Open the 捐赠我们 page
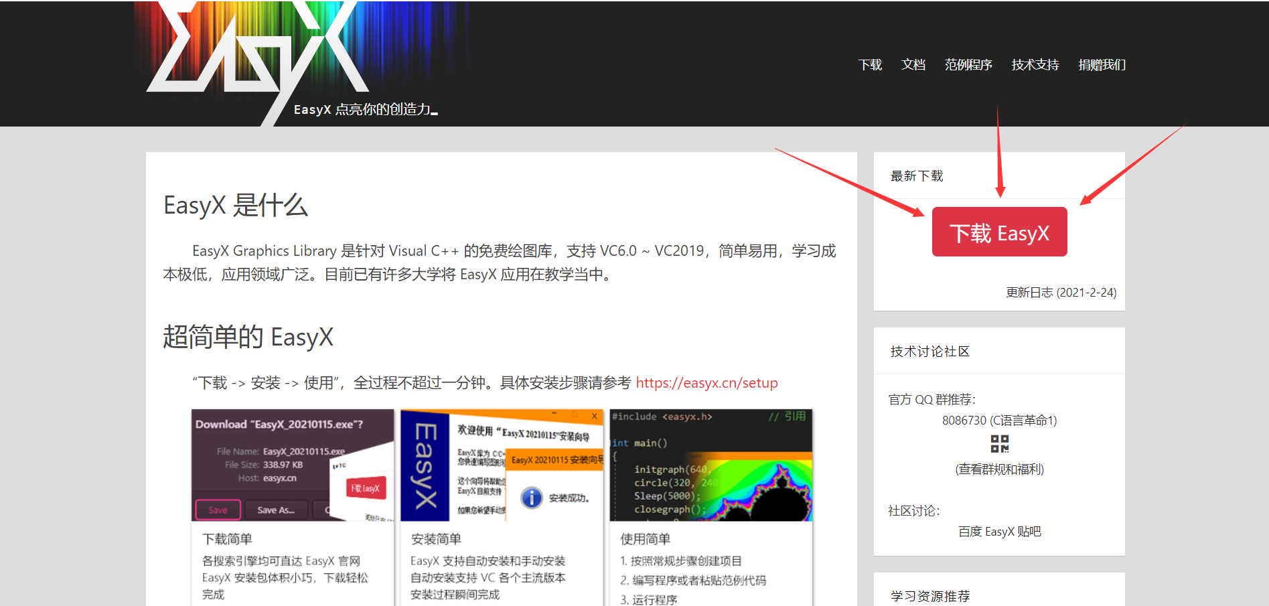Viewport: 1269px width, 606px height. [x=1101, y=64]
